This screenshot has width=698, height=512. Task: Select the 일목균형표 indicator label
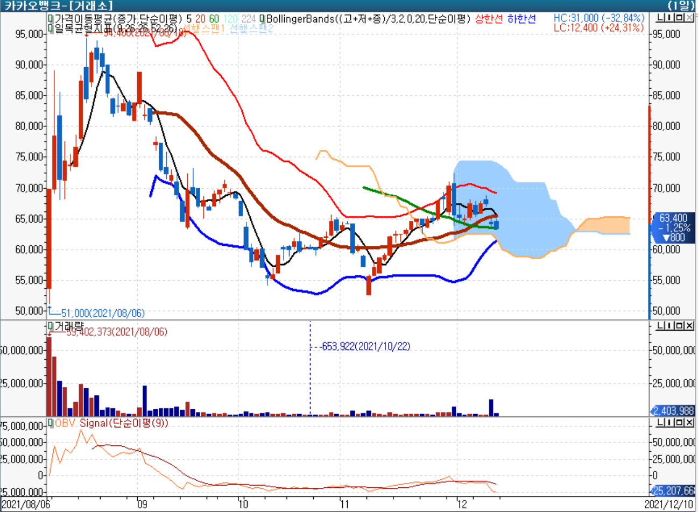[x=116, y=28]
